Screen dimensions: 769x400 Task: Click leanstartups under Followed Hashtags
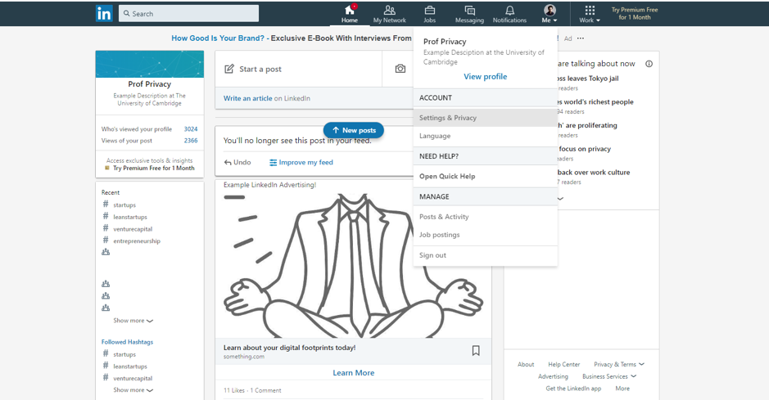click(130, 366)
